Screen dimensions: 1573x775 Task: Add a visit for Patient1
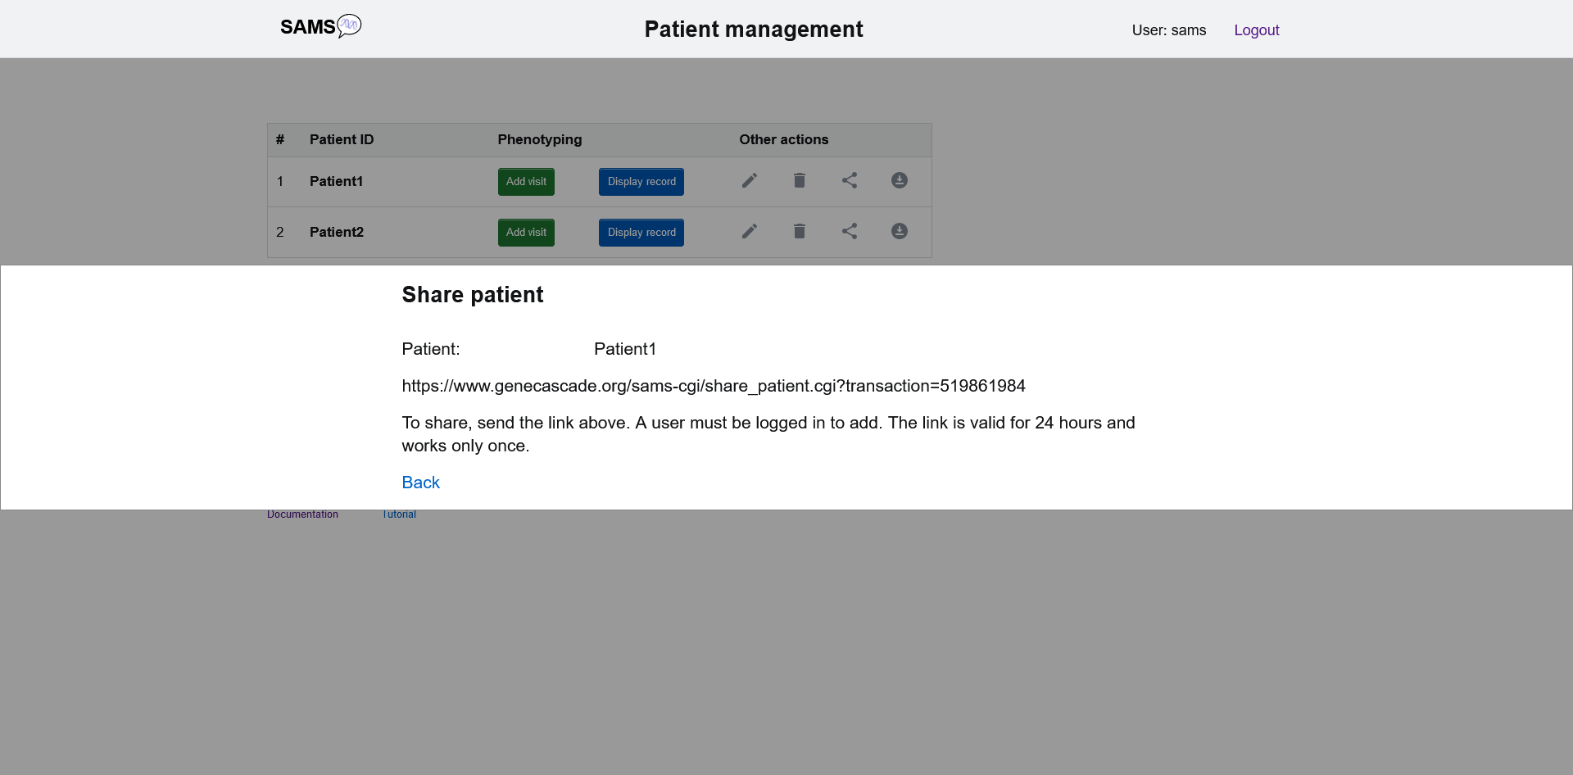(526, 182)
